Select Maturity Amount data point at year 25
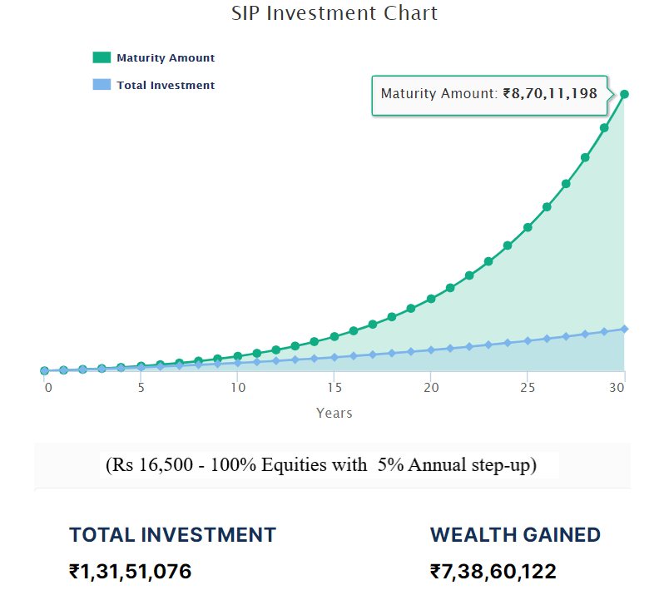The image size is (659, 615). tap(528, 227)
